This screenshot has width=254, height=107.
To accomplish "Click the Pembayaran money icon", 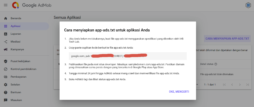I will (6, 77).
